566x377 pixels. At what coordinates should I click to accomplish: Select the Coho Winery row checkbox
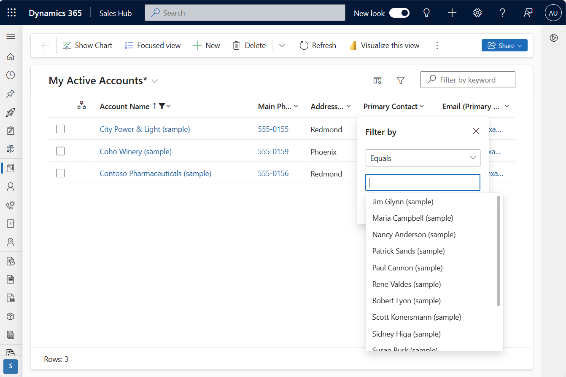coord(60,151)
